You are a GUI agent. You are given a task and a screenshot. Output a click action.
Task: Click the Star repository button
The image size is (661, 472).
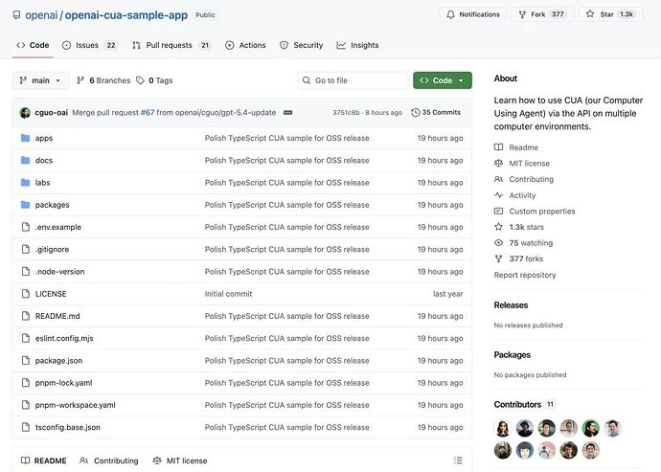point(604,14)
